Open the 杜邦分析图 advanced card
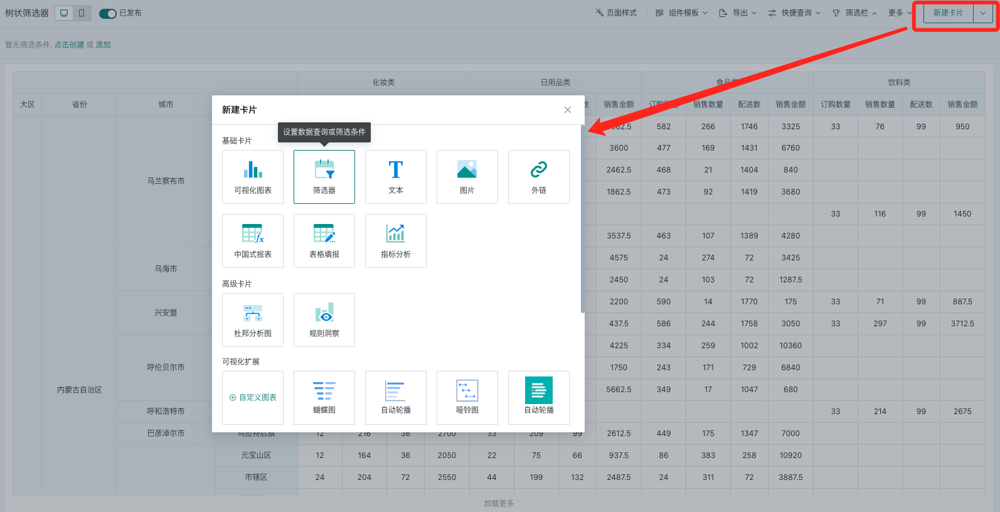This screenshot has width=1000, height=512. [x=253, y=320]
